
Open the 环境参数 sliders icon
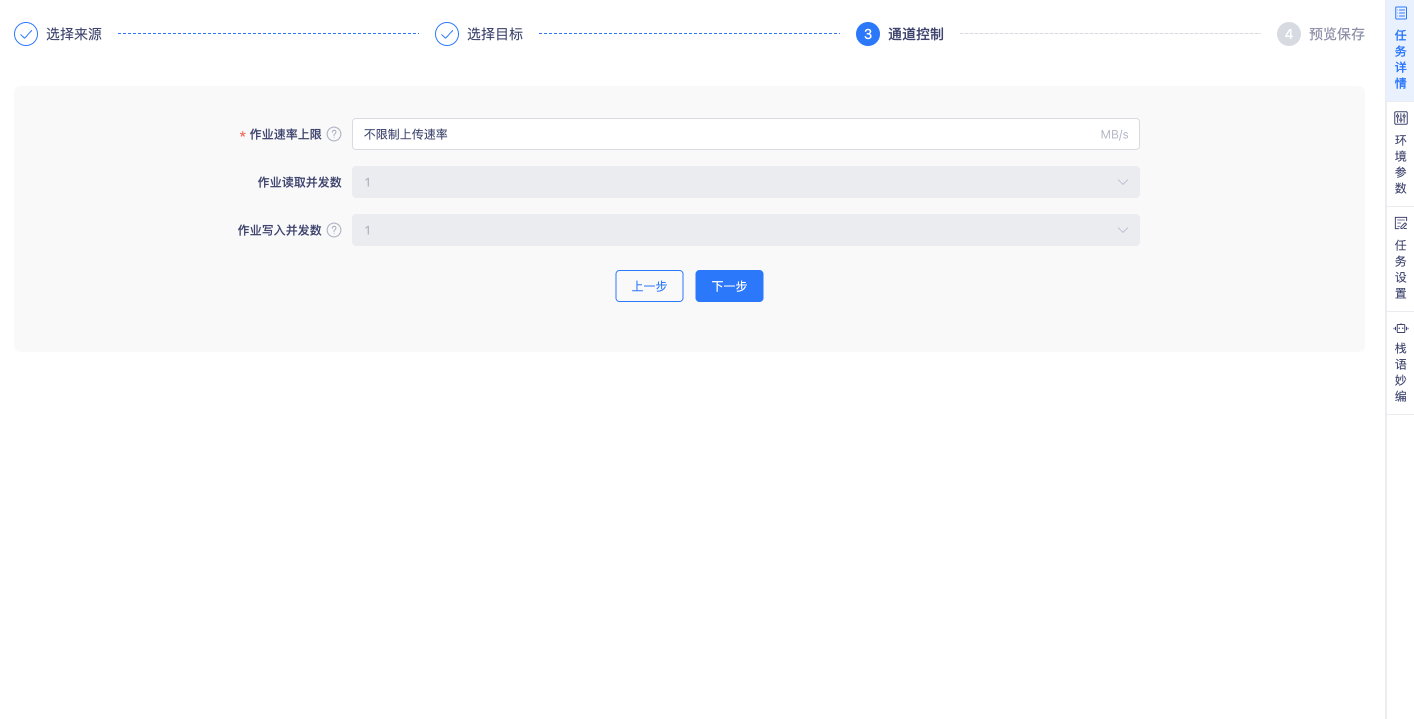(x=1400, y=117)
